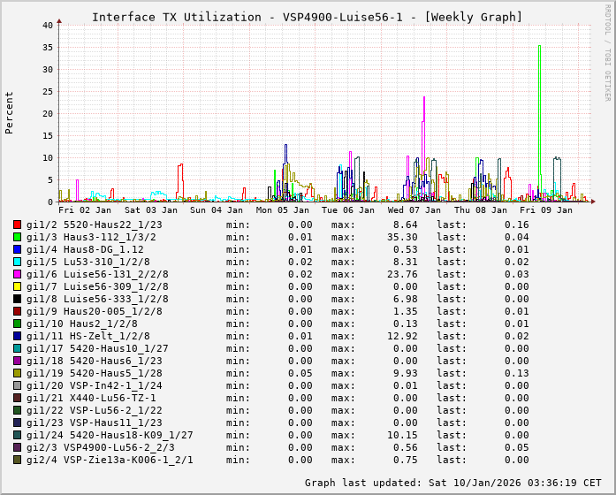Select the magenta gi1/6 Luise56-131 color swatch
616x495 pixels.
tap(18, 274)
